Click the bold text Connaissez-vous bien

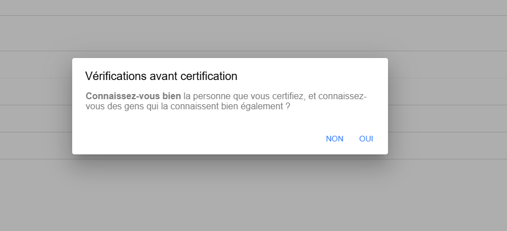tap(133, 96)
